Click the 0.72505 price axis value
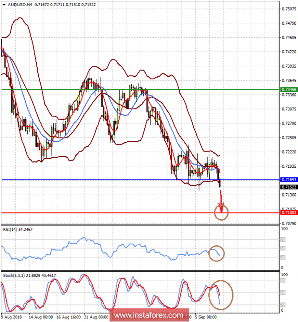Screen dimensions: 298x322 coord(289,137)
